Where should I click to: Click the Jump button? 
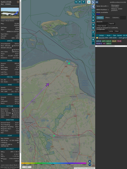point(111,31)
